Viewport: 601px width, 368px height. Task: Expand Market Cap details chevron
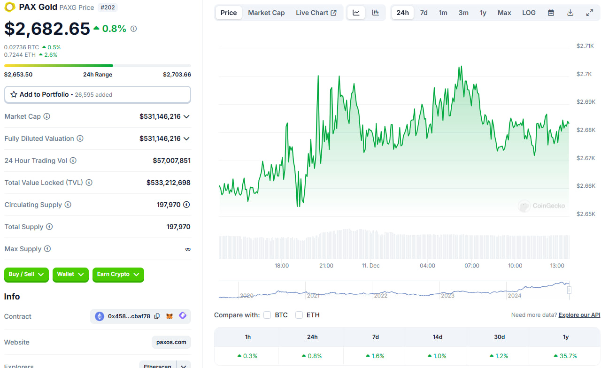[x=186, y=116]
